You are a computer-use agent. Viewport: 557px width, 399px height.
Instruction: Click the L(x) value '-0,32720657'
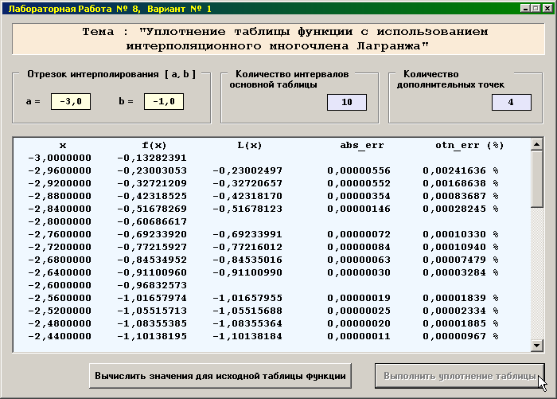(247, 183)
